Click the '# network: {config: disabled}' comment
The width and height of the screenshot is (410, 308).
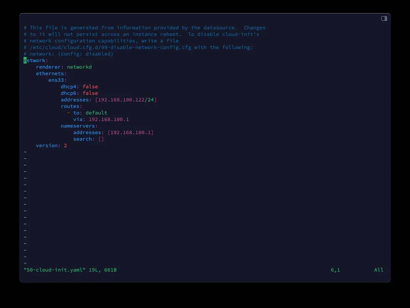pos(68,54)
